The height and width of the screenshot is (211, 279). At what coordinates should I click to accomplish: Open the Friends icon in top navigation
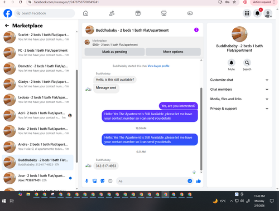(112, 13)
